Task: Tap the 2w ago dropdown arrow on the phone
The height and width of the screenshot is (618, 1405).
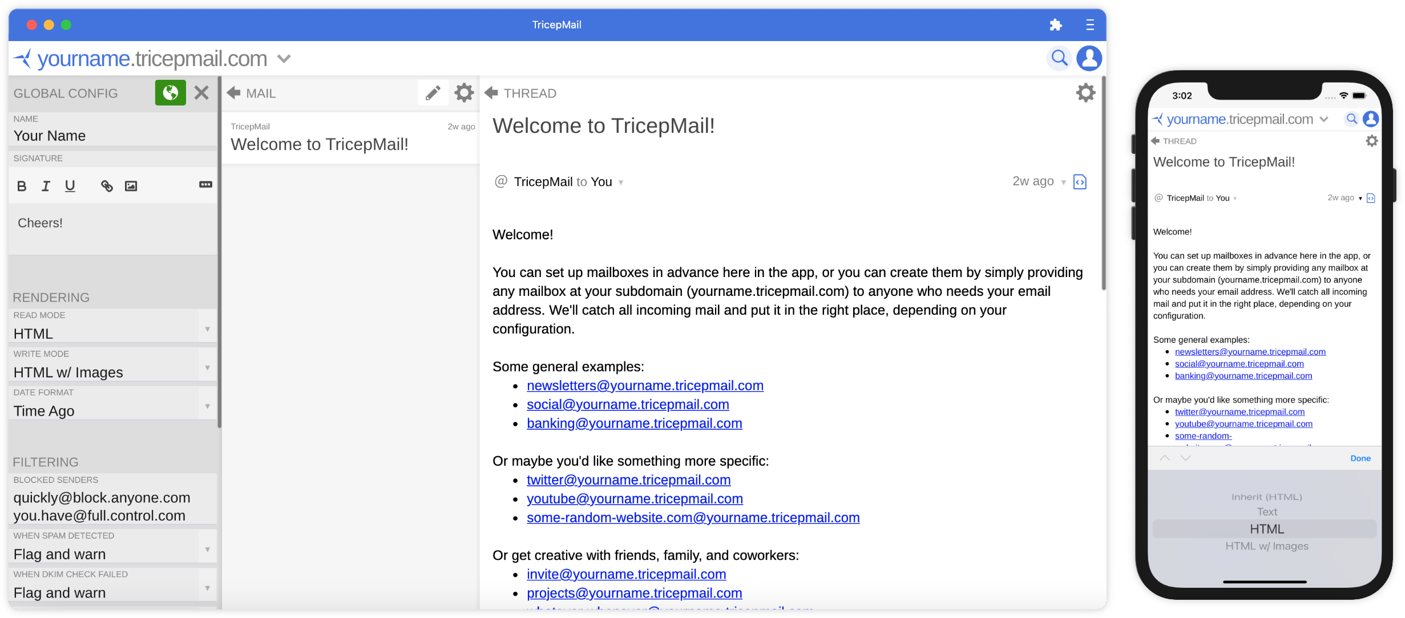Action: [x=1360, y=198]
